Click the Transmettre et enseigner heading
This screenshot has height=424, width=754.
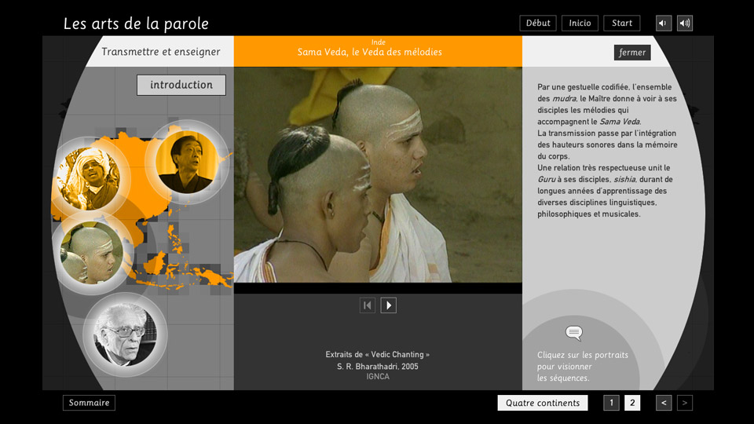160,52
